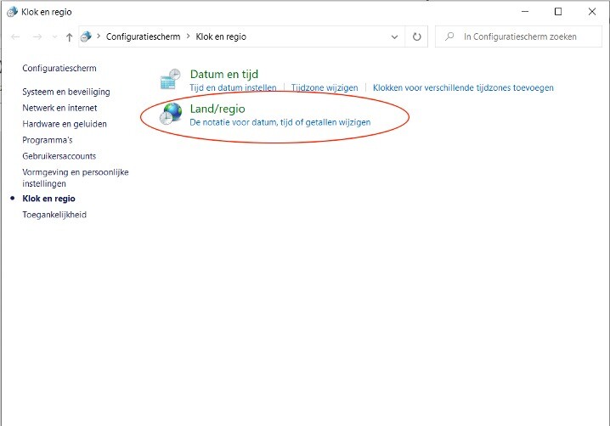Image resolution: width=610 pixels, height=426 pixels.
Task: Open Netwerk en internet category
Action: click(x=59, y=108)
